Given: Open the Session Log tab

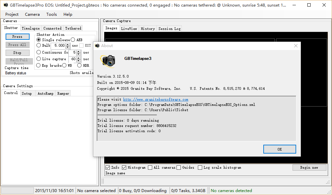Looking at the screenshot, I should click(169, 29).
